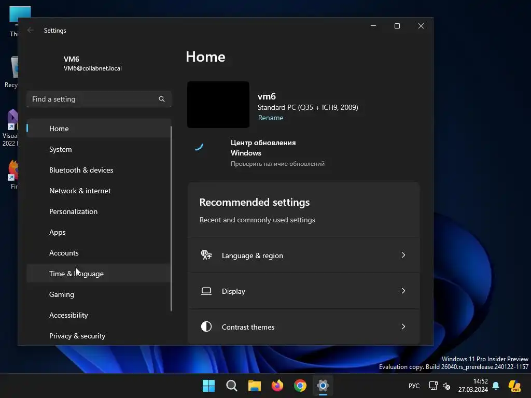Open the Copilot preview icon in tray
The image size is (531, 398).
pos(515,386)
